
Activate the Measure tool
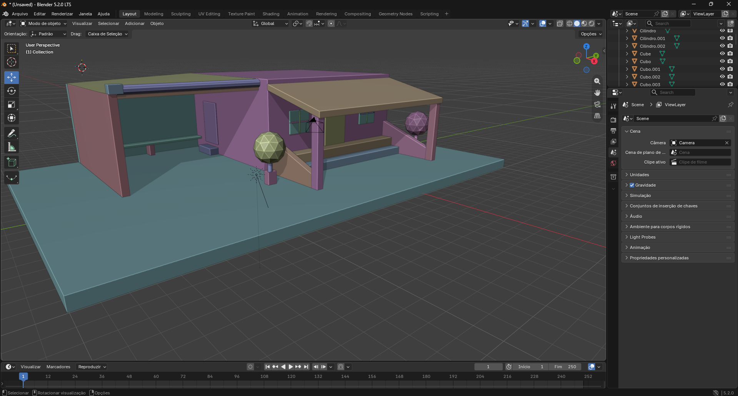(12, 147)
